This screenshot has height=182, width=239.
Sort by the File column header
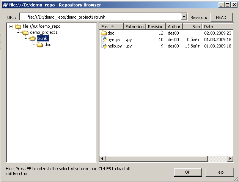pyautogui.click(x=111, y=27)
